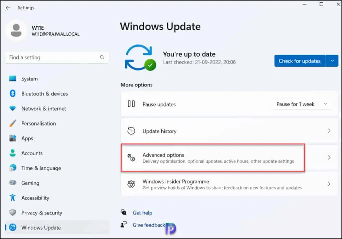Maximize the Settings window
The image size is (342, 239).
click(321, 4)
